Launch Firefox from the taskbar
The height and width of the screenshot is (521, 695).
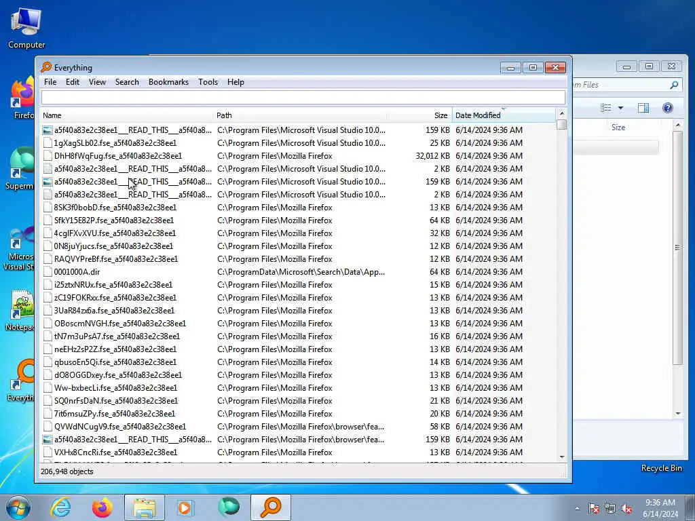[102, 507]
